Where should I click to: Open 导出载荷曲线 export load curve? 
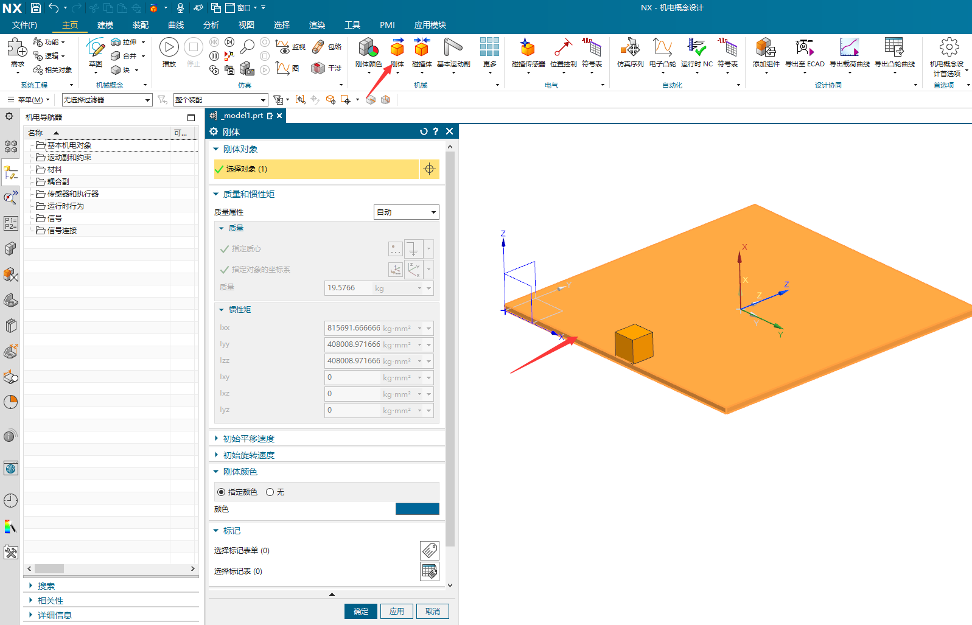coord(849,49)
